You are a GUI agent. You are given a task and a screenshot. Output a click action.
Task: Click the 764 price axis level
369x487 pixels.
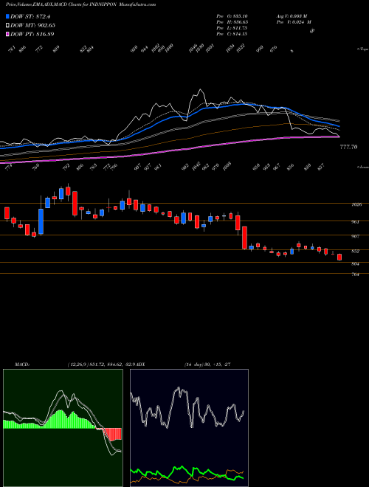pyautogui.click(x=355, y=274)
